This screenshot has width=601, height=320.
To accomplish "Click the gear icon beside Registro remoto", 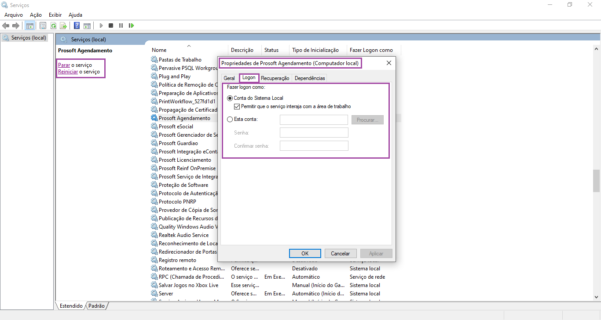I will pos(154,260).
